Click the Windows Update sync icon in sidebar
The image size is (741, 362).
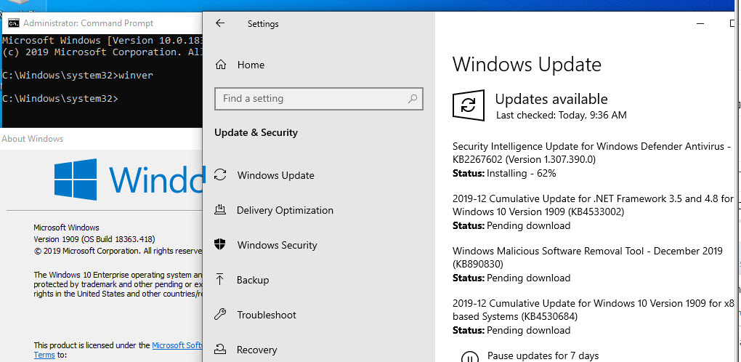pyautogui.click(x=220, y=175)
